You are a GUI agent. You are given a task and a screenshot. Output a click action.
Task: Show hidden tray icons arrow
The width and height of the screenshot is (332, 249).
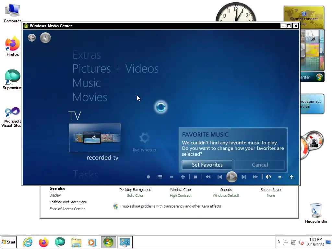[279, 242]
